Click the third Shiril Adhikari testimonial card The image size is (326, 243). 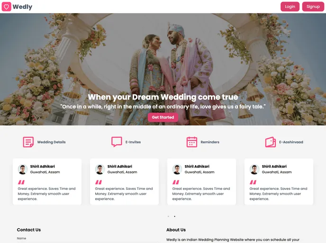click(201, 182)
